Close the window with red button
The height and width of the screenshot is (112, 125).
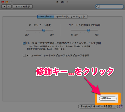[x=3, y=2]
